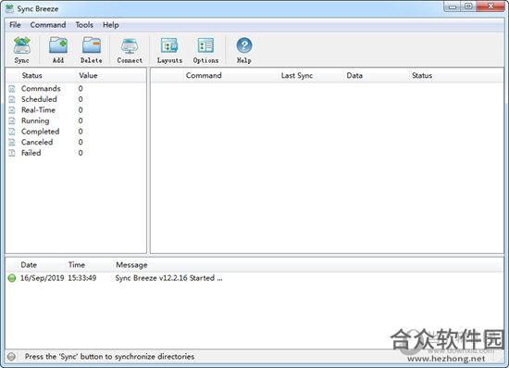509x368 pixels.
Task: Open the Connect toolbar icon
Action: coord(130,45)
